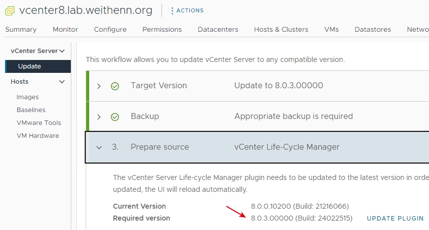This screenshot has width=429, height=230.
Task: Expand the Target Version step chevron
Action: [99, 86]
